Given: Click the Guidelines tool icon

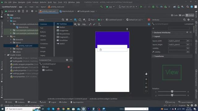Looking at the screenshot, I should pyautogui.click(x=99, y=24).
